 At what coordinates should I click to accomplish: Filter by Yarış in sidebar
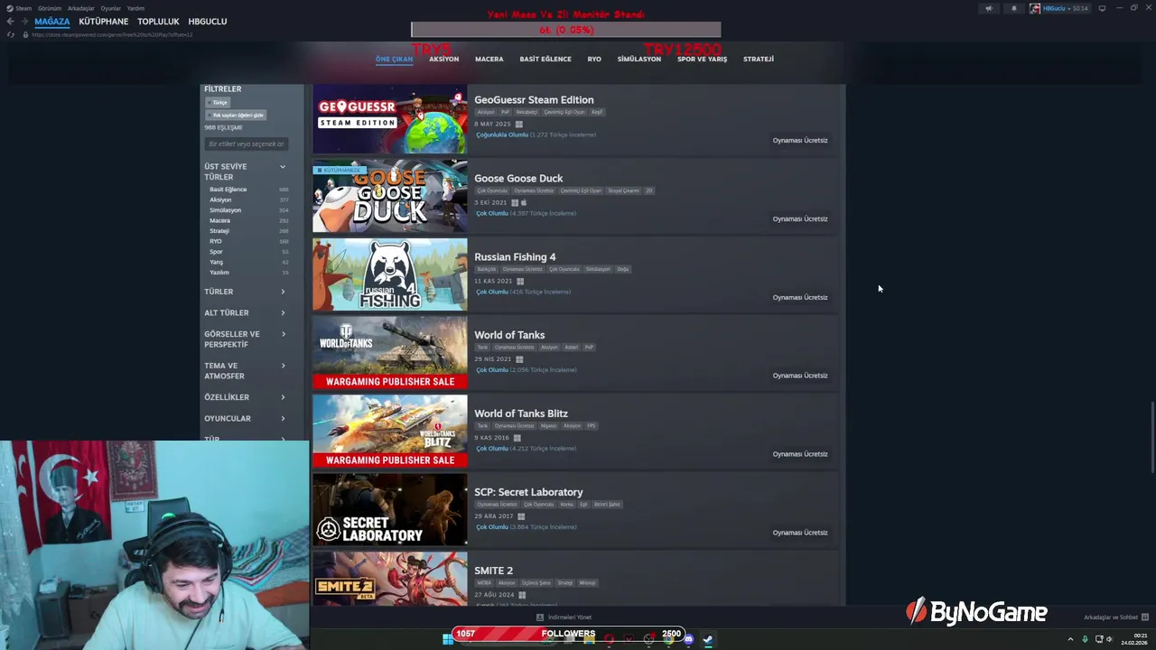[216, 262]
